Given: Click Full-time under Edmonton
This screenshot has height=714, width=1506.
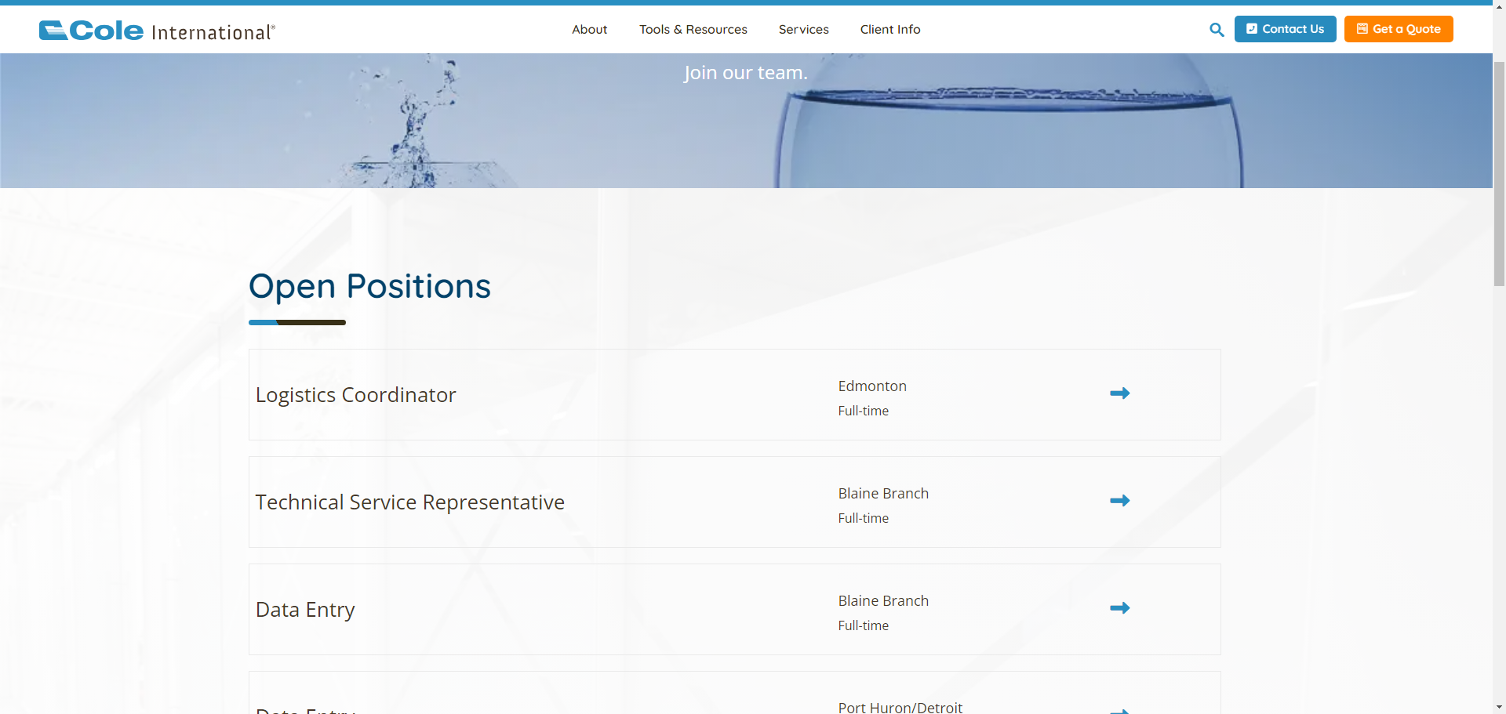Looking at the screenshot, I should click(863, 411).
